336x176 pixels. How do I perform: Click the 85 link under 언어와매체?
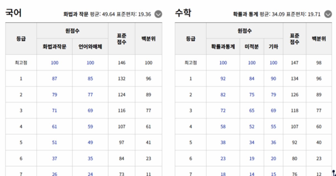[90, 79]
